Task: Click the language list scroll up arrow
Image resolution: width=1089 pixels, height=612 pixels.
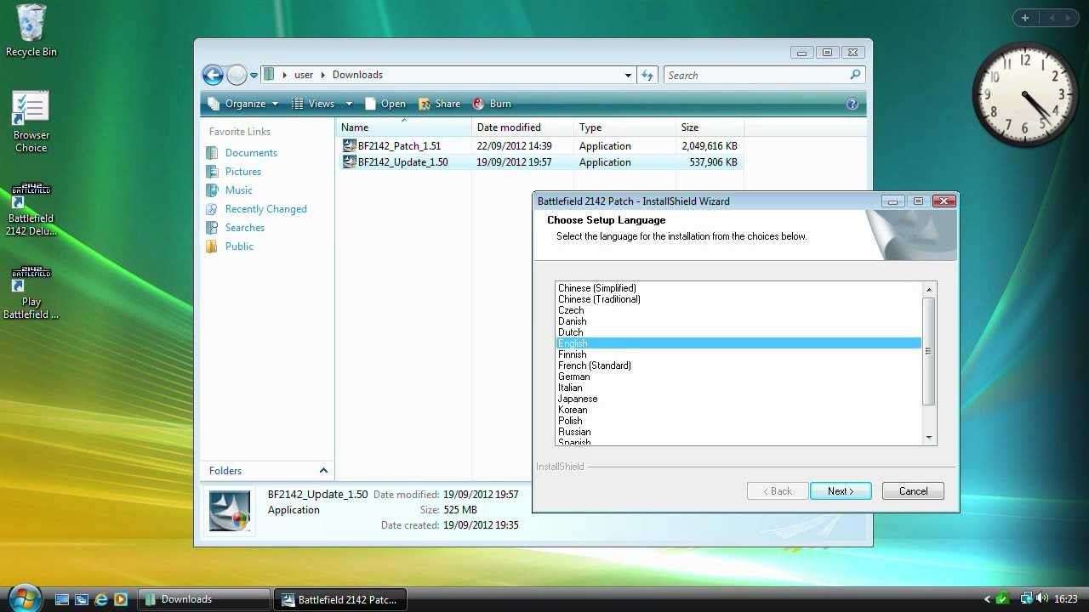Action: (x=929, y=289)
